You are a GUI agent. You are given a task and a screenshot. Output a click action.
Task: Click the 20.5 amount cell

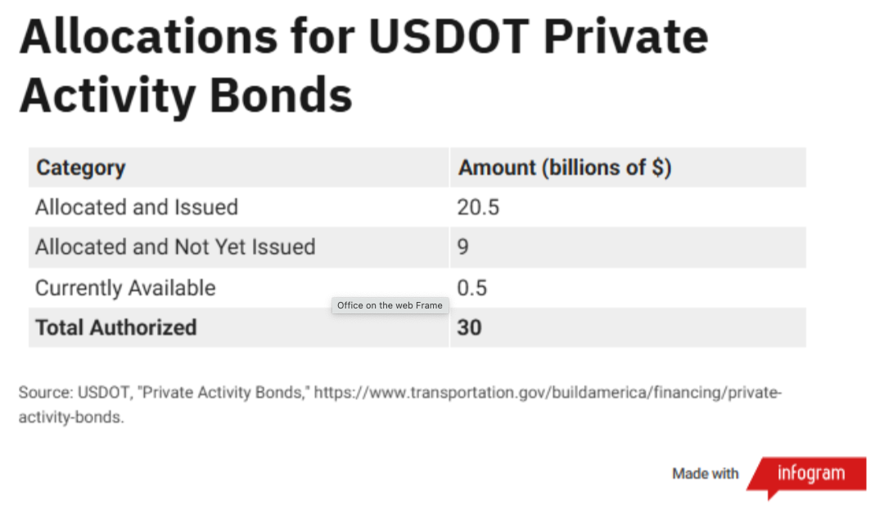coord(478,208)
